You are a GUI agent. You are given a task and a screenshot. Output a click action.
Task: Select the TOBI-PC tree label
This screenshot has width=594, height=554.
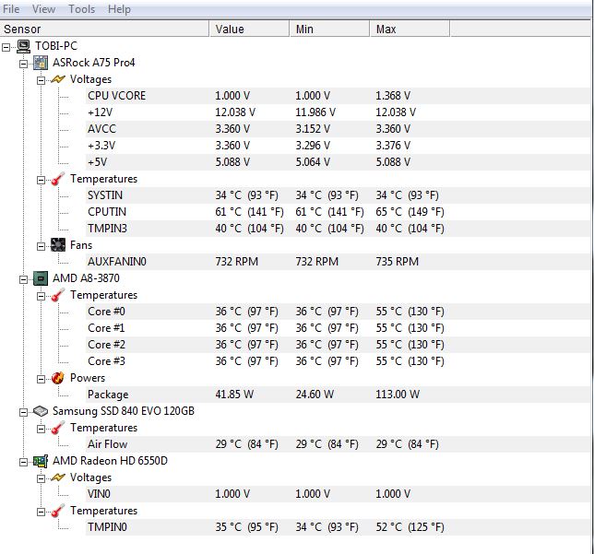coord(56,46)
